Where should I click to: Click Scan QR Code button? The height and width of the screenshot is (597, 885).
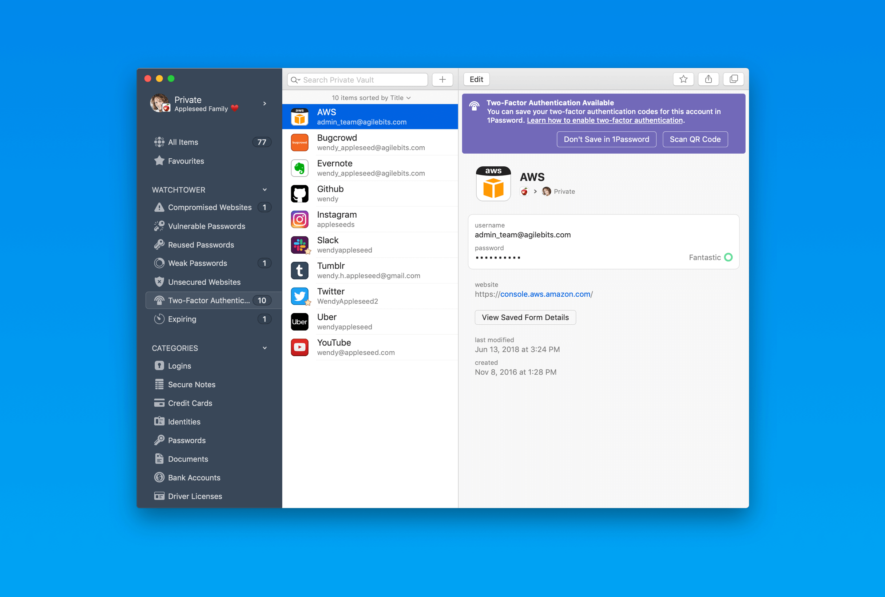click(x=695, y=139)
